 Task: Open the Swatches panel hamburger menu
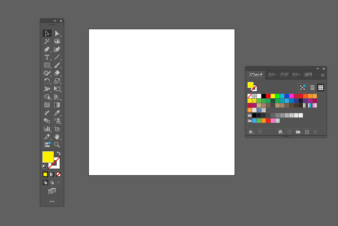(x=323, y=75)
